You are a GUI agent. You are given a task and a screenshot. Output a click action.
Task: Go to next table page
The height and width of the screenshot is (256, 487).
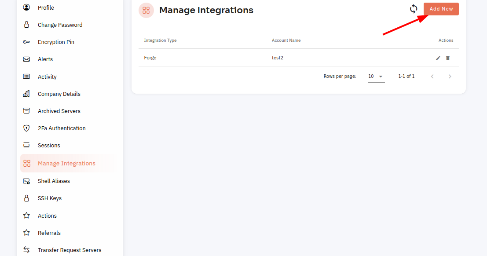pos(450,77)
